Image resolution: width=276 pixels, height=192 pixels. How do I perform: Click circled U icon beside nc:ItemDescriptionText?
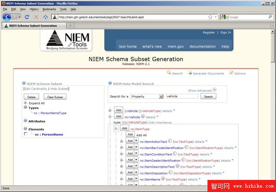pos(178,166)
